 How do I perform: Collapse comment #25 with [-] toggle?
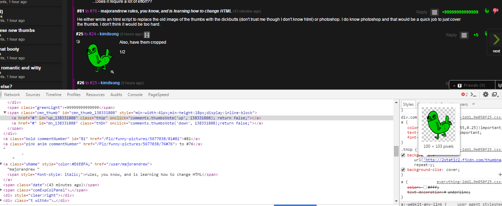147,35
